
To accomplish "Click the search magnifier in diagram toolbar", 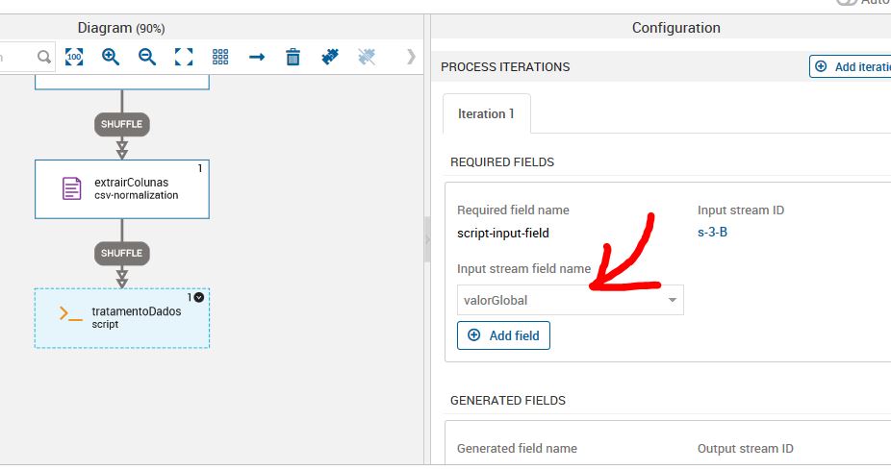I will coord(44,57).
